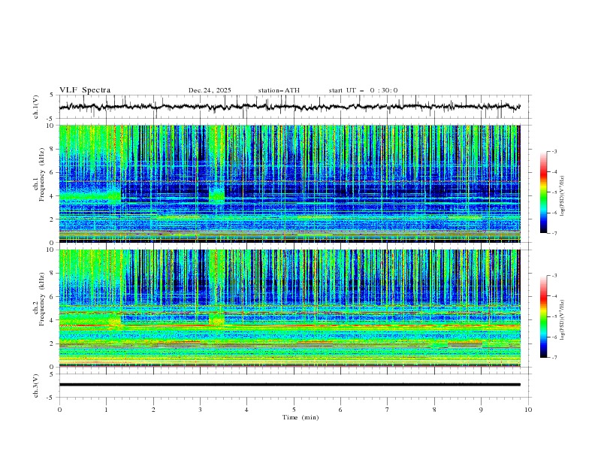Image resolution: width=595 pixels, height=460 pixels.
Task: Click time axis tick label '0'
Action: click(x=59, y=410)
